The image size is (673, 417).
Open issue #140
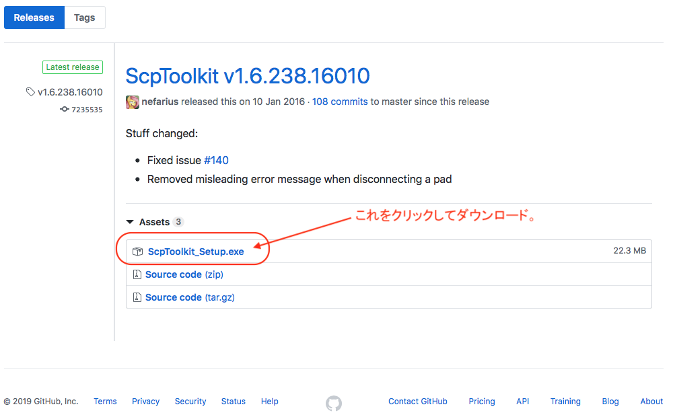[x=216, y=161]
